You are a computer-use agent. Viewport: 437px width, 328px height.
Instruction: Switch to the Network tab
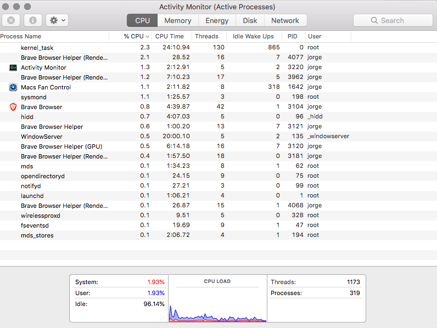click(x=285, y=20)
